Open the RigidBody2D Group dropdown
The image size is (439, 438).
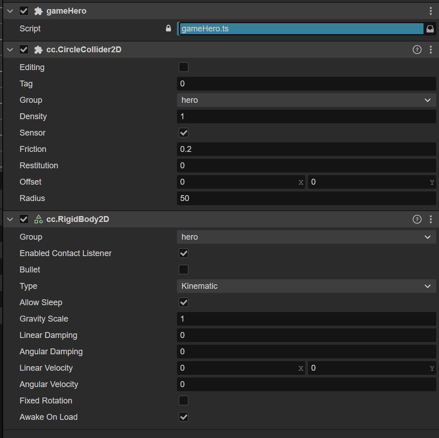[x=306, y=237]
